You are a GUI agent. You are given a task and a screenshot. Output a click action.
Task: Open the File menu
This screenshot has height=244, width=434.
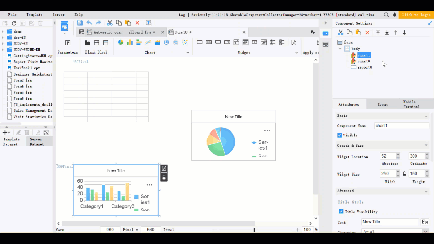(x=13, y=15)
